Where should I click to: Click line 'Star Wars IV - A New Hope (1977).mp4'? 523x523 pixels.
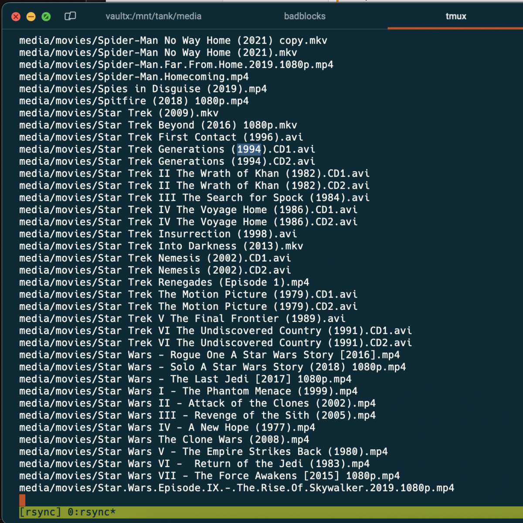click(167, 428)
